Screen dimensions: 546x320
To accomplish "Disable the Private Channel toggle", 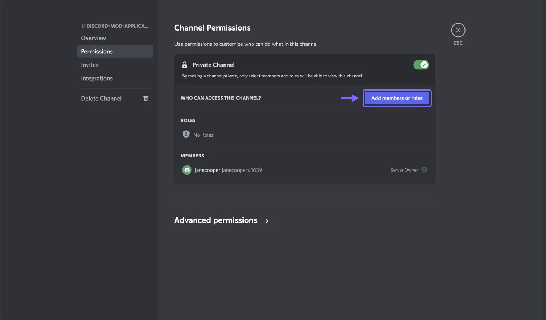I will pyautogui.click(x=421, y=65).
